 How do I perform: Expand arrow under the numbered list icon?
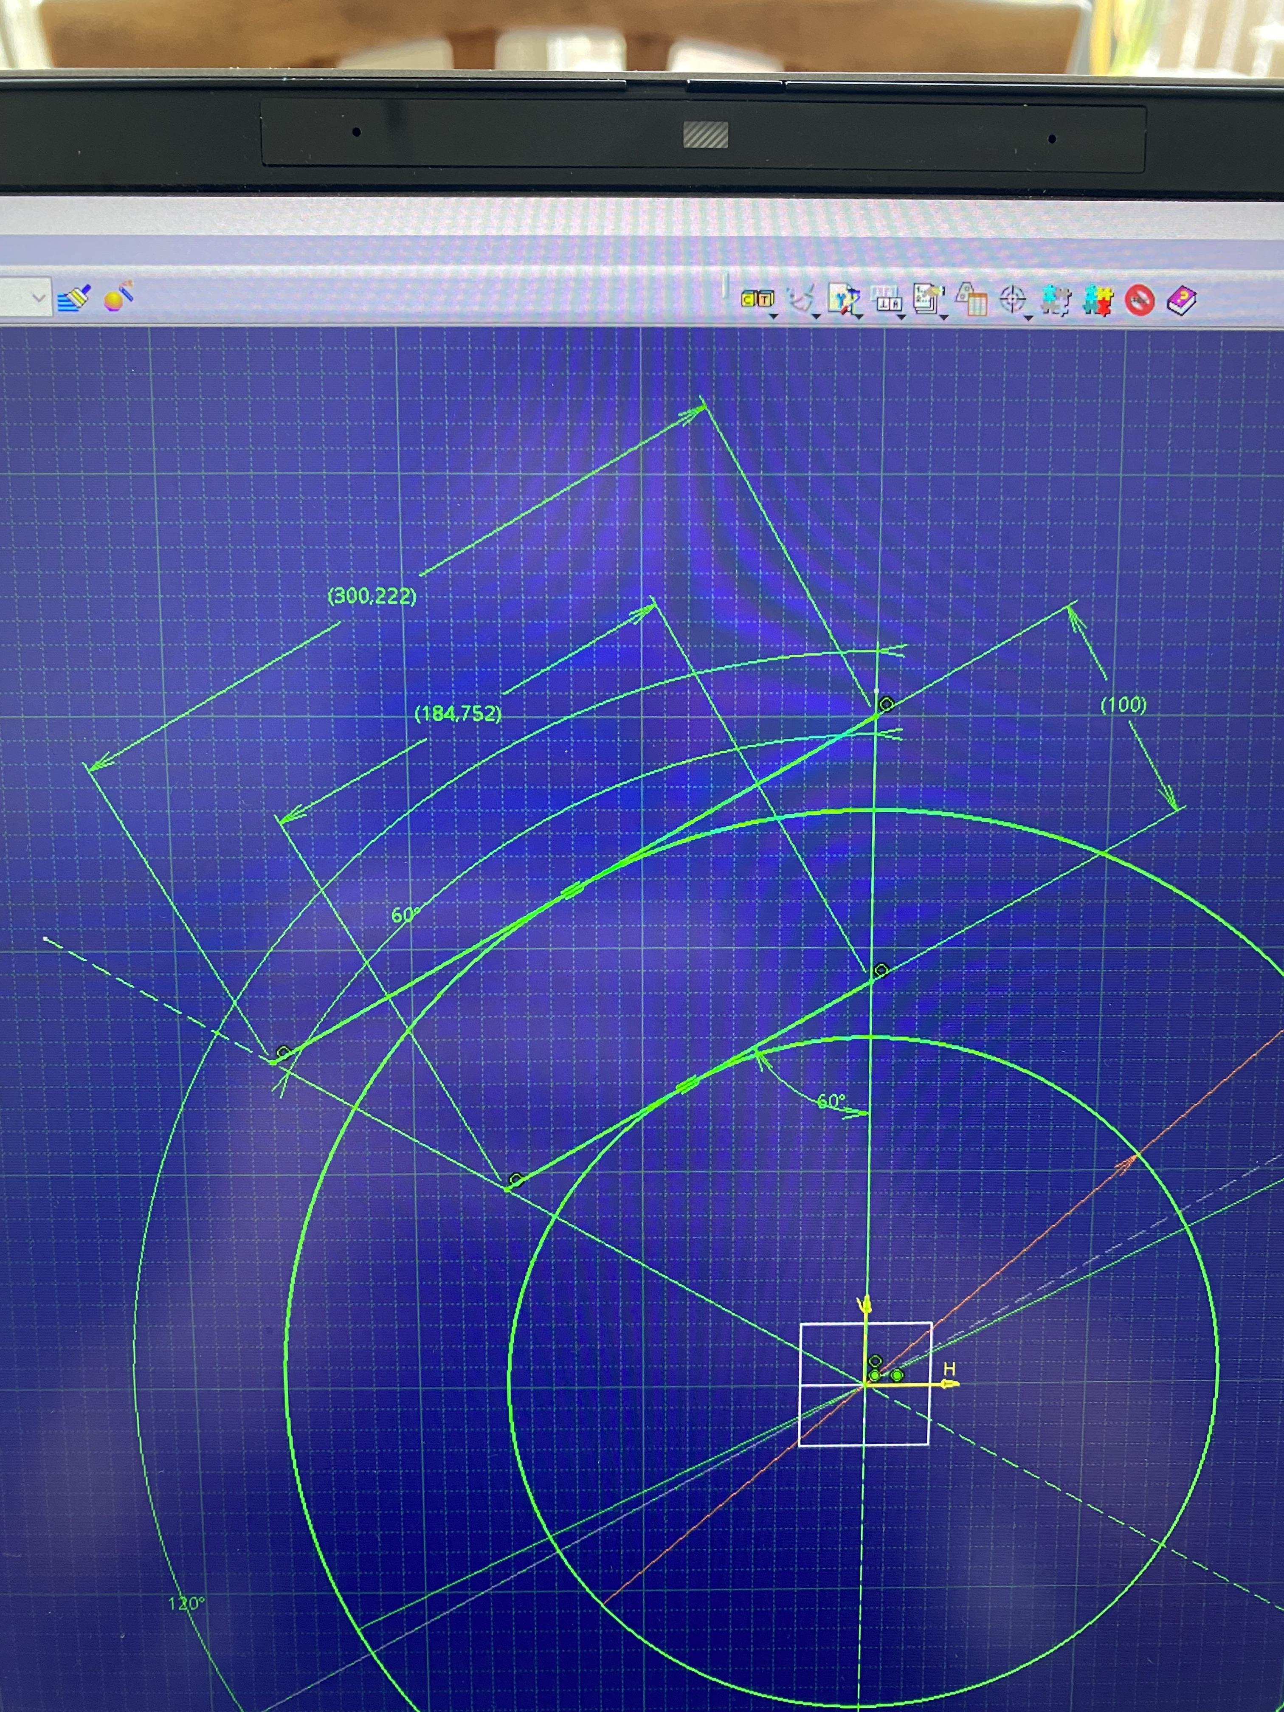point(943,317)
